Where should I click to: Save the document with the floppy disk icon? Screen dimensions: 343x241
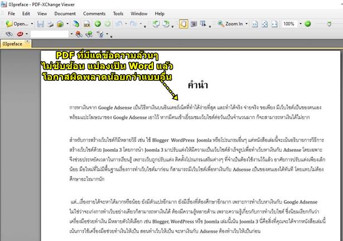(41, 24)
